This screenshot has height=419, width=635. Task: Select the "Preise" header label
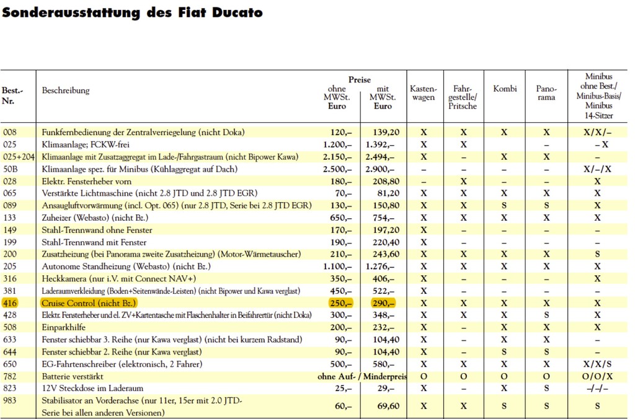point(359,80)
